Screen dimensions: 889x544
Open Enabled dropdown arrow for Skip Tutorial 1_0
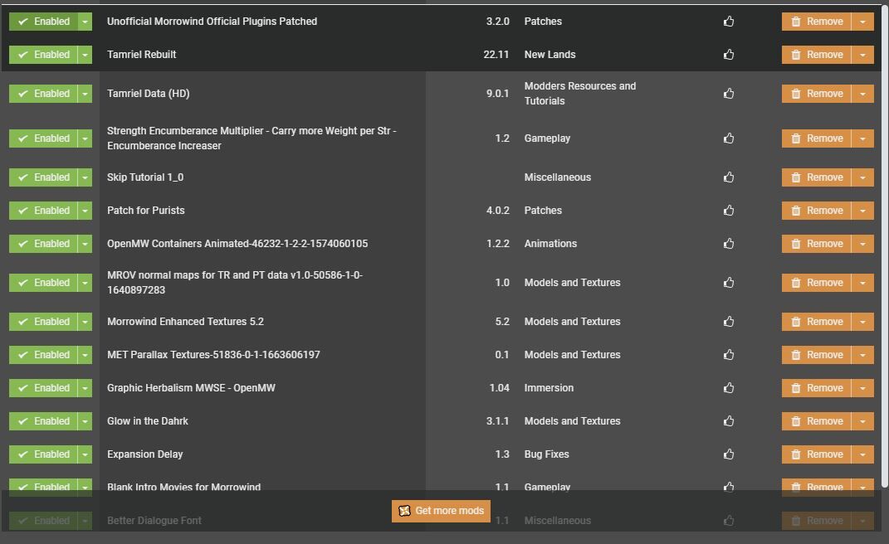(x=85, y=177)
